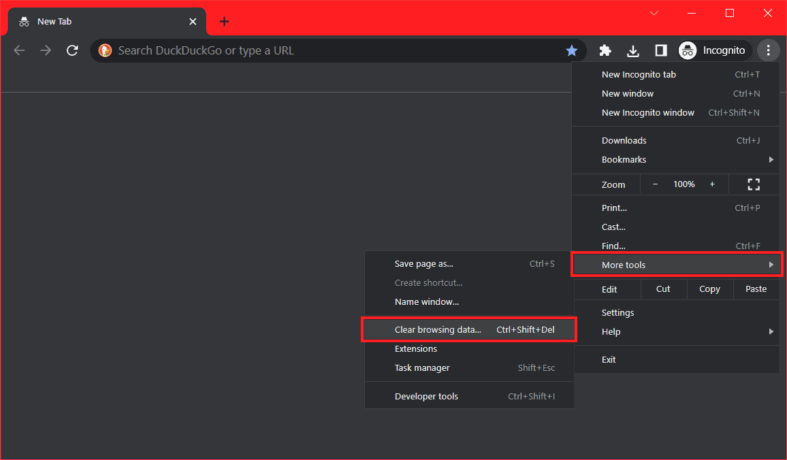787x460 pixels.
Task: Close the New Tab tab
Action: pyautogui.click(x=193, y=22)
